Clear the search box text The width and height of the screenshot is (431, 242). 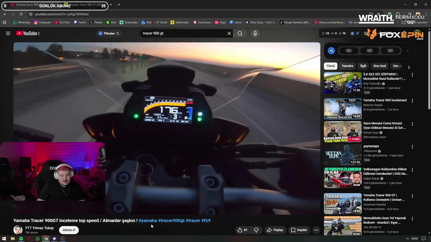coord(229,33)
